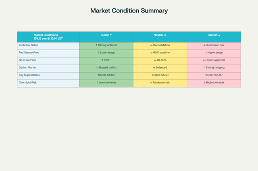The image size is (258, 171).
Task: Select the Key Support/Res row label
Action: (48, 75)
